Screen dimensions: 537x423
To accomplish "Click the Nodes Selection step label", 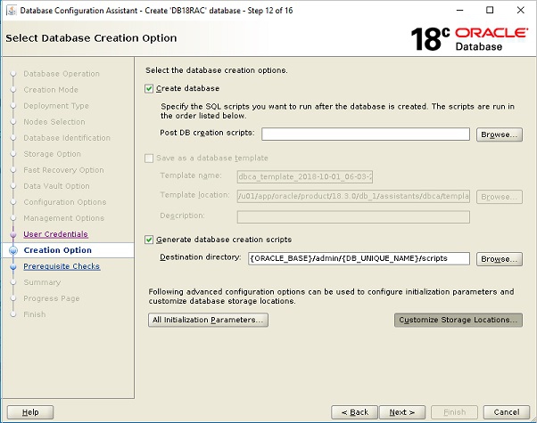I will click(54, 122).
